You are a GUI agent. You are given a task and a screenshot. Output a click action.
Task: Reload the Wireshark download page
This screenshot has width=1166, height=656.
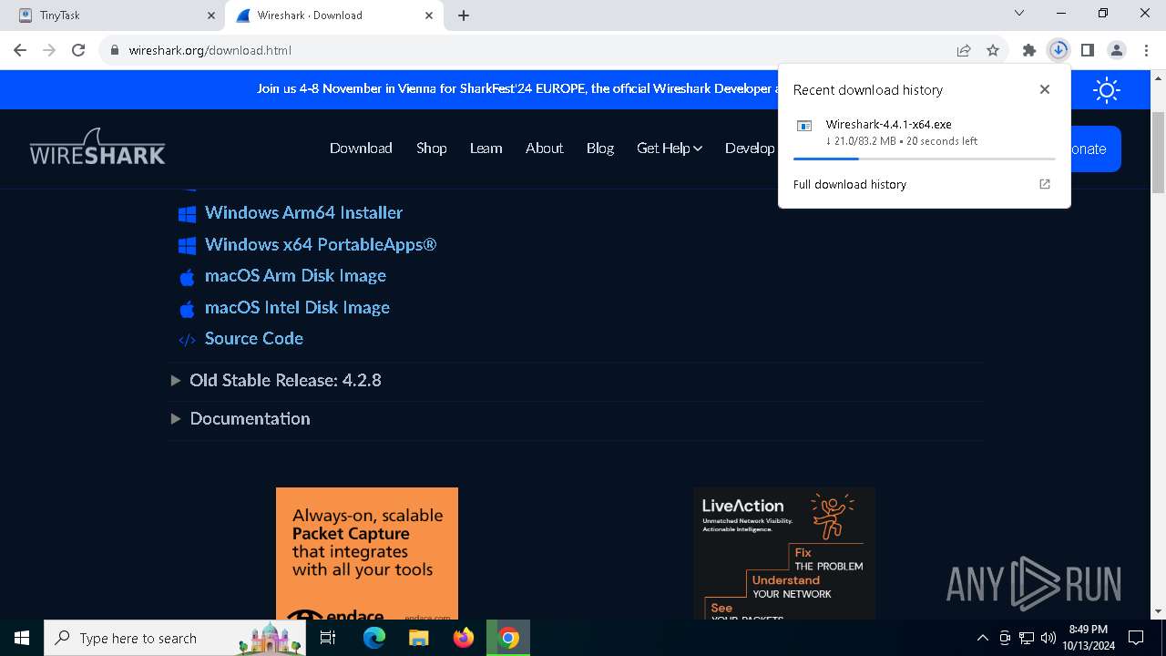(x=78, y=50)
